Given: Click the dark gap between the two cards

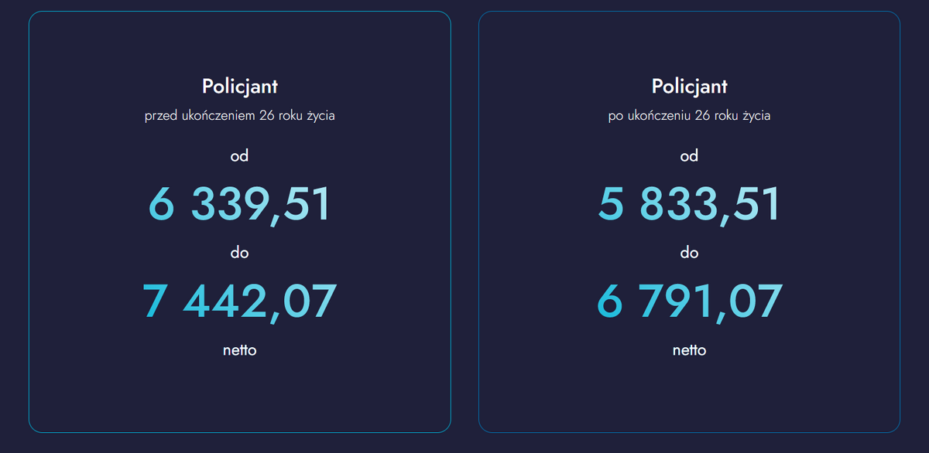Looking at the screenshot, I should [464, 224].
